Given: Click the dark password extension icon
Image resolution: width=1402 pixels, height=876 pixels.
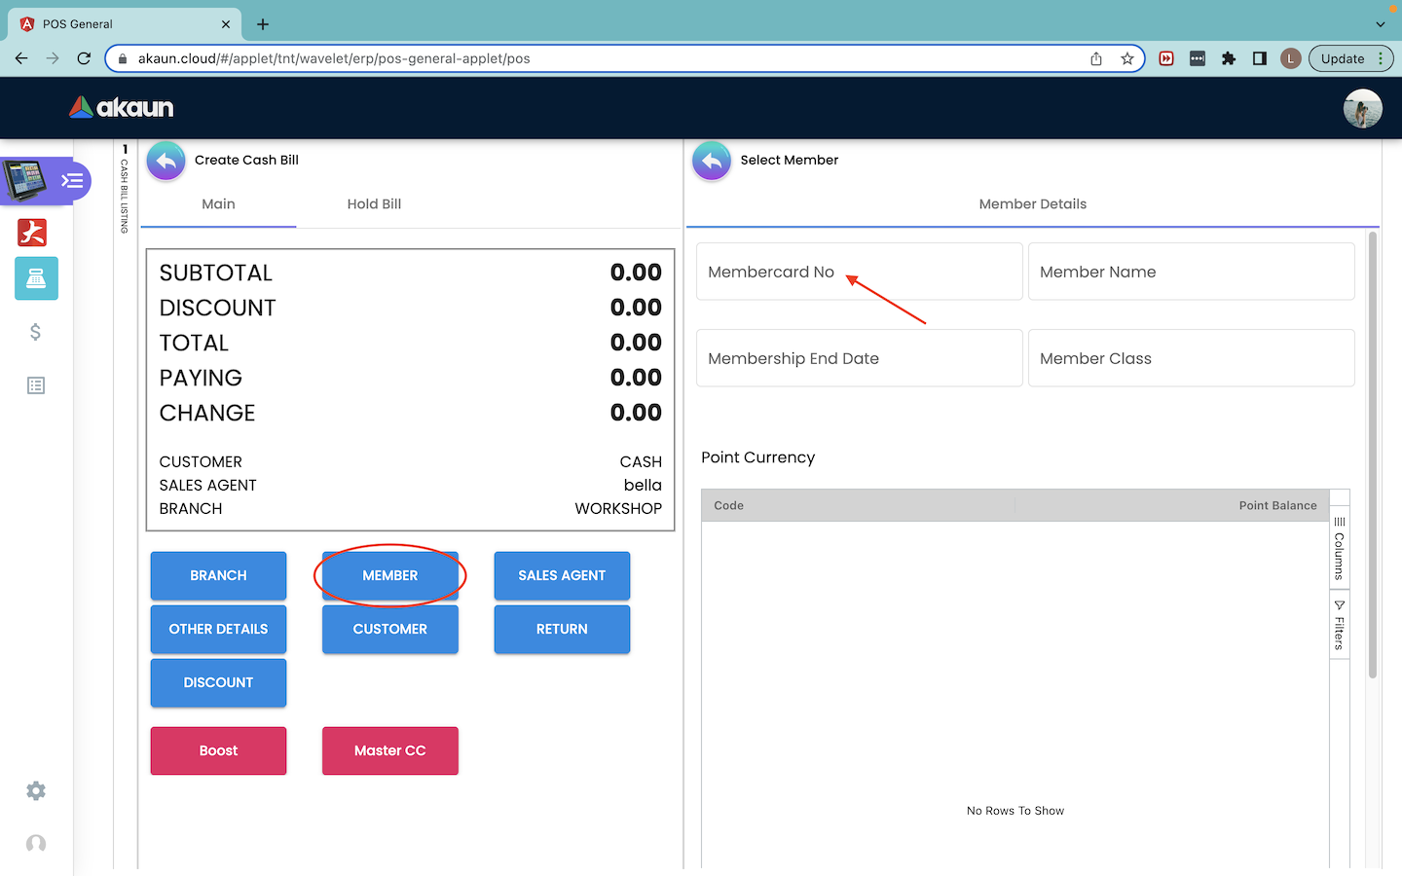Looking at the screenshot, I should coord(1198,58).
